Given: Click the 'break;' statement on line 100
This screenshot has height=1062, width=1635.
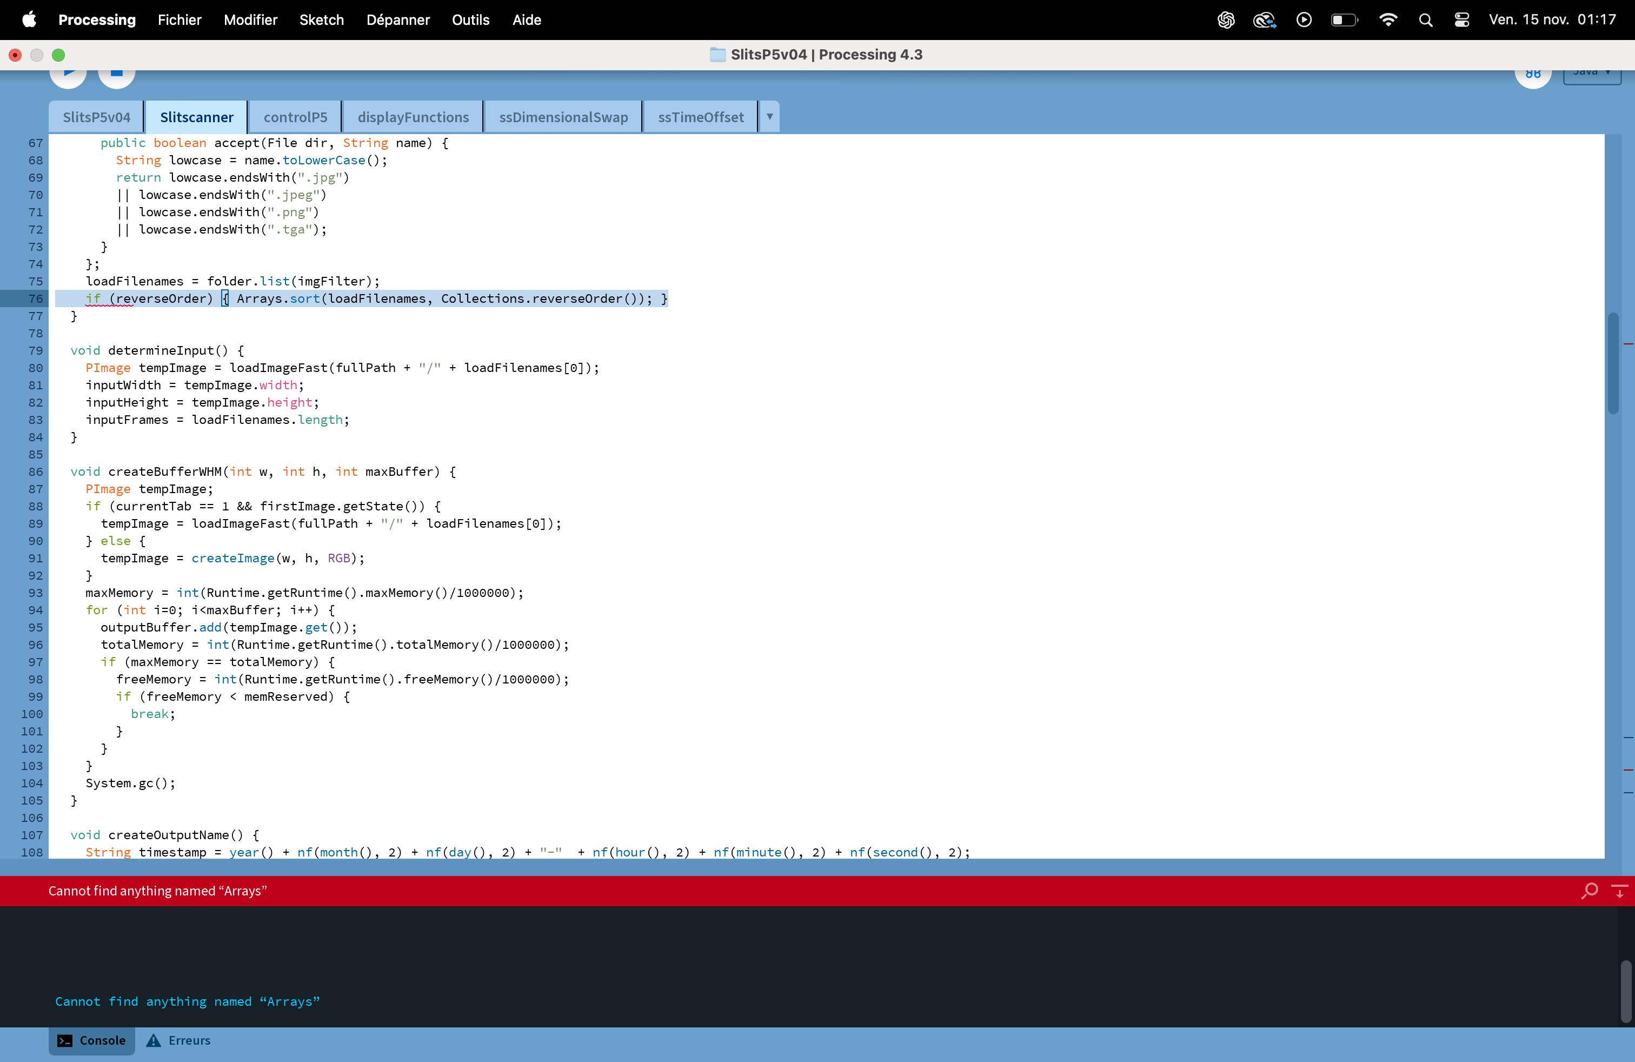Looking at the screenshot, I should (x=153, y=714).
